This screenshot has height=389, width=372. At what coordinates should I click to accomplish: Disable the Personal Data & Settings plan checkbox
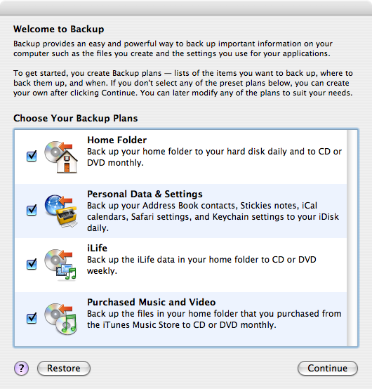32,210
